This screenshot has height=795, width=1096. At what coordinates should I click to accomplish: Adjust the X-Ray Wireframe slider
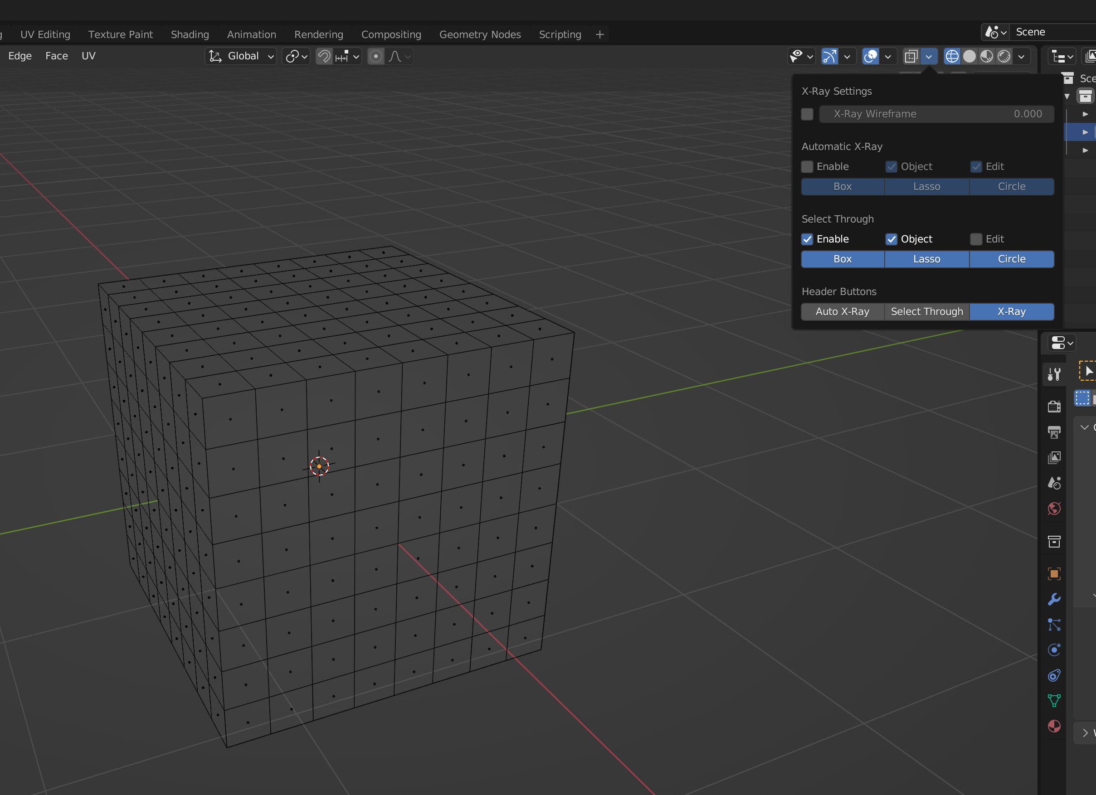[x=936, y=114]
